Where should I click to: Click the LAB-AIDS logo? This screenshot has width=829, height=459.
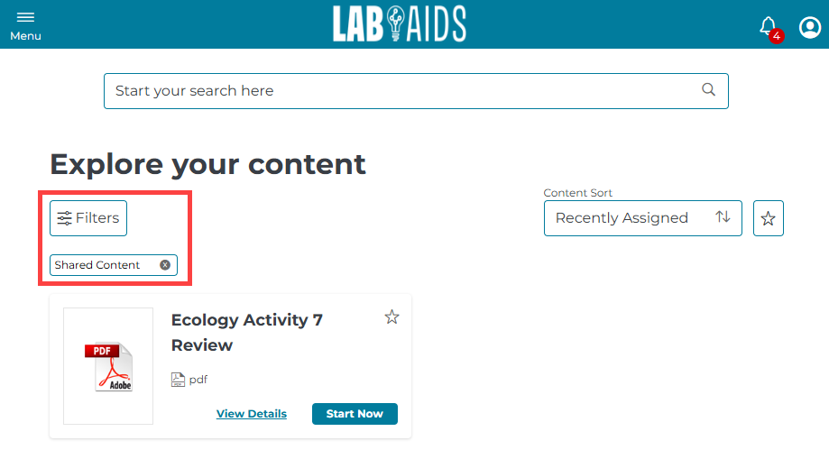click(x=400, y=23)
